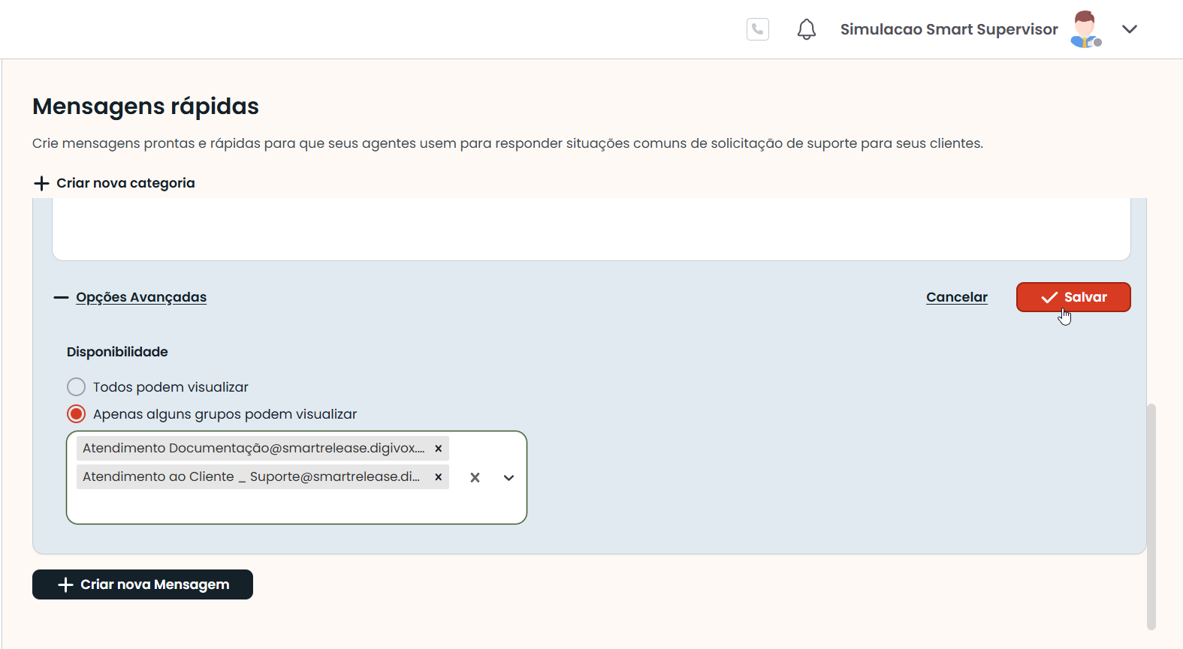The width and height of the screenshot is (1183, 649).
Task: Click the vertical scrollbar on the right
Action: [x=1151, y=516]
